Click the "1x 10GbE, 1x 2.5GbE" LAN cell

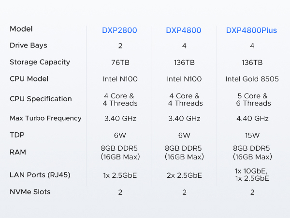[x=252, y=175]
